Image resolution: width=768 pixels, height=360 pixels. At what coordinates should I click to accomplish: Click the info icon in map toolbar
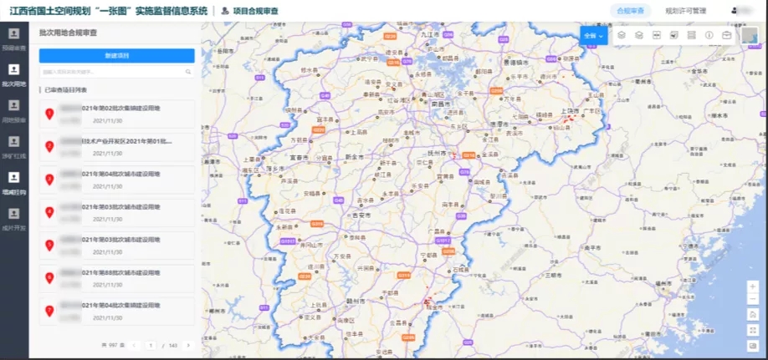tap(709, 36)
